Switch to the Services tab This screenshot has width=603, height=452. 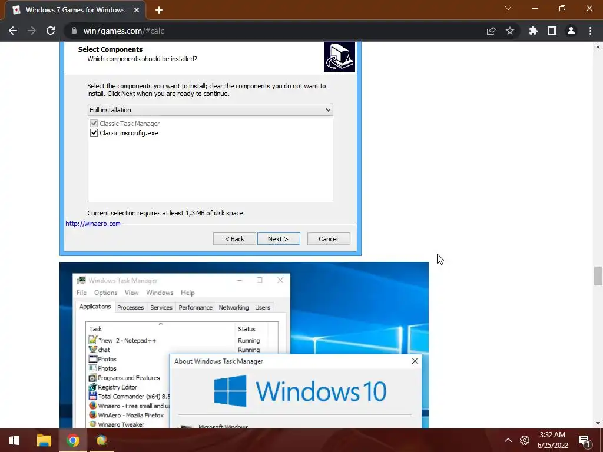[161, 307]
